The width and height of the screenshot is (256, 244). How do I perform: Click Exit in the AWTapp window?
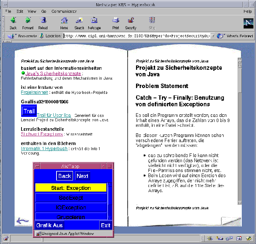106,225
